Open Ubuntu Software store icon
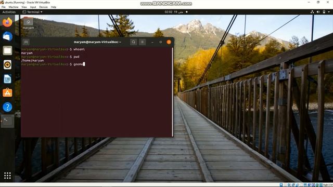The image size is (333, 187). [7, 93]
